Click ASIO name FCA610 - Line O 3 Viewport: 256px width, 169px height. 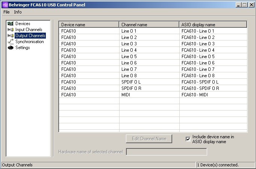(213, 43)
